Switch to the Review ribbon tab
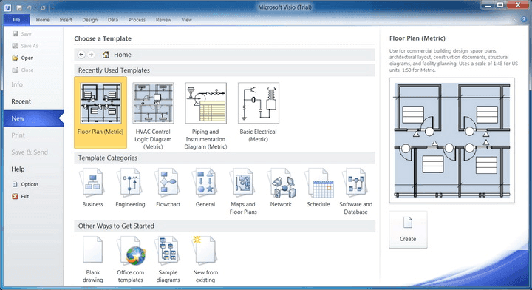The height and width of the screenshot is (290, 532). coord(163,20)
